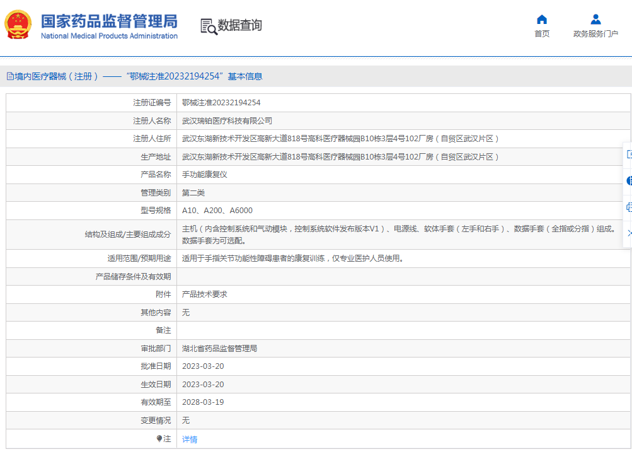This screenshot has width=632, height=454.
Task: Click 变更情况 value 无
Action: [x=186, y=421]
